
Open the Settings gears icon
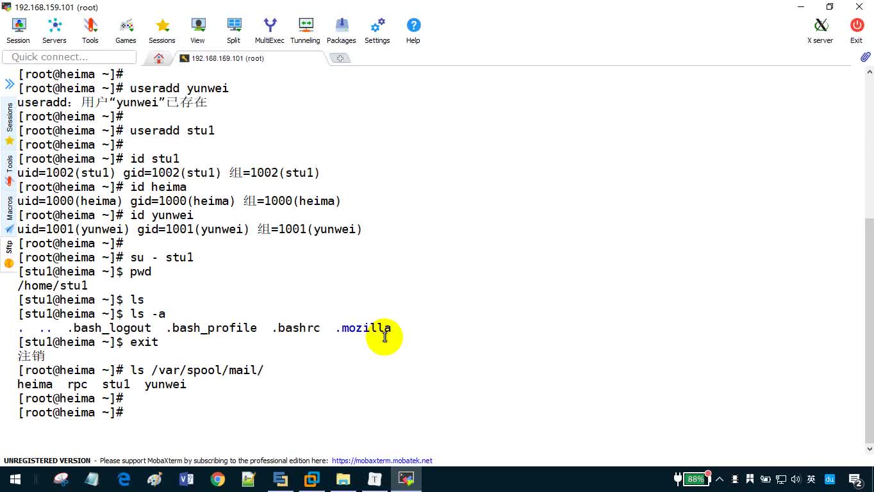coord(377,30)
